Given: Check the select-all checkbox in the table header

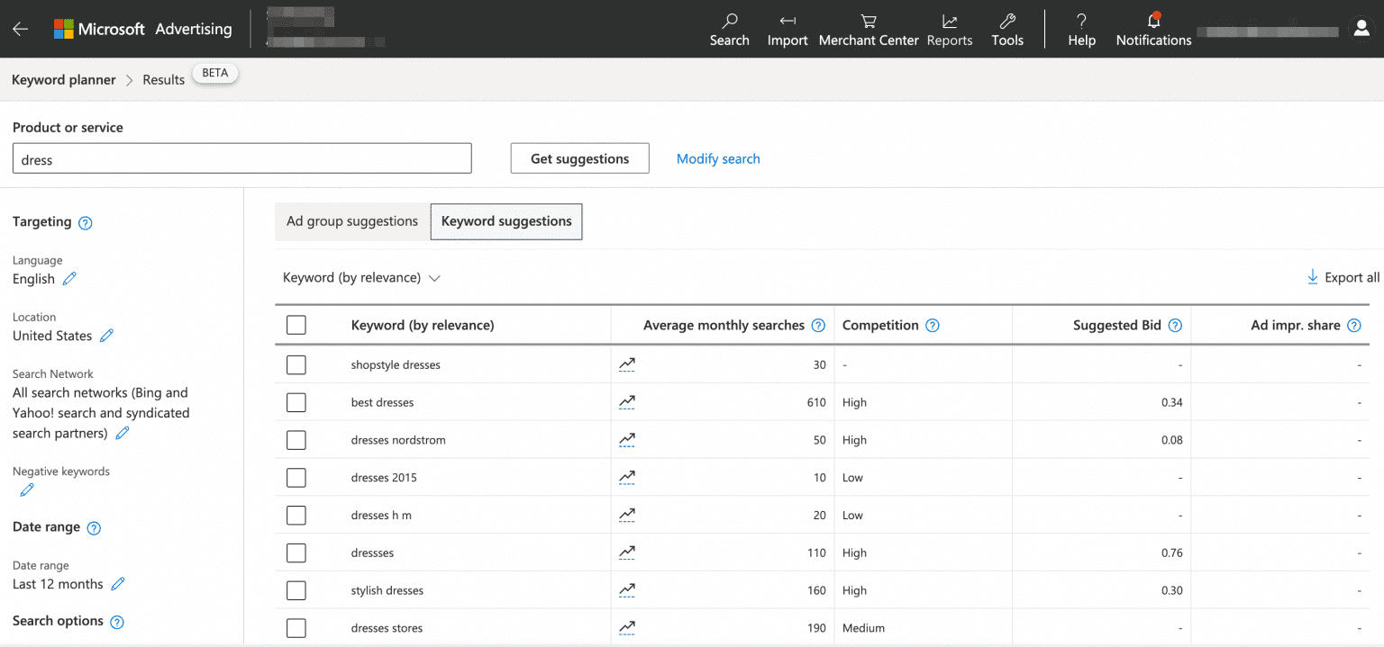Looking at the screenshot, I should coord(296,325).
